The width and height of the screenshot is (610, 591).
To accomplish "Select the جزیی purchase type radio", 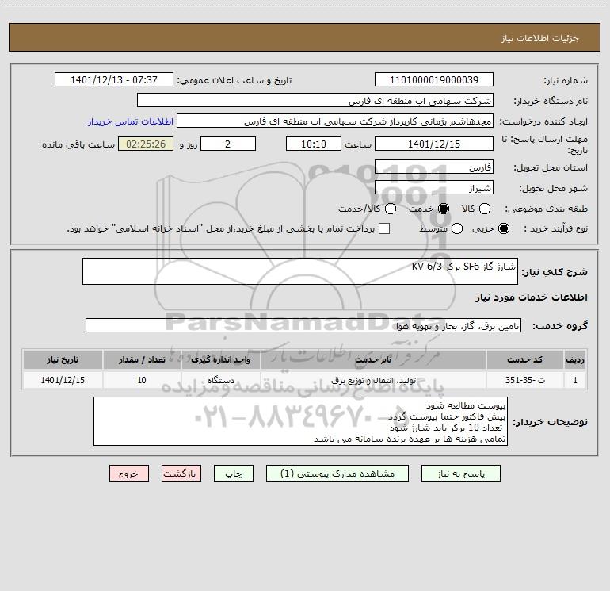I will pos(503,228).
